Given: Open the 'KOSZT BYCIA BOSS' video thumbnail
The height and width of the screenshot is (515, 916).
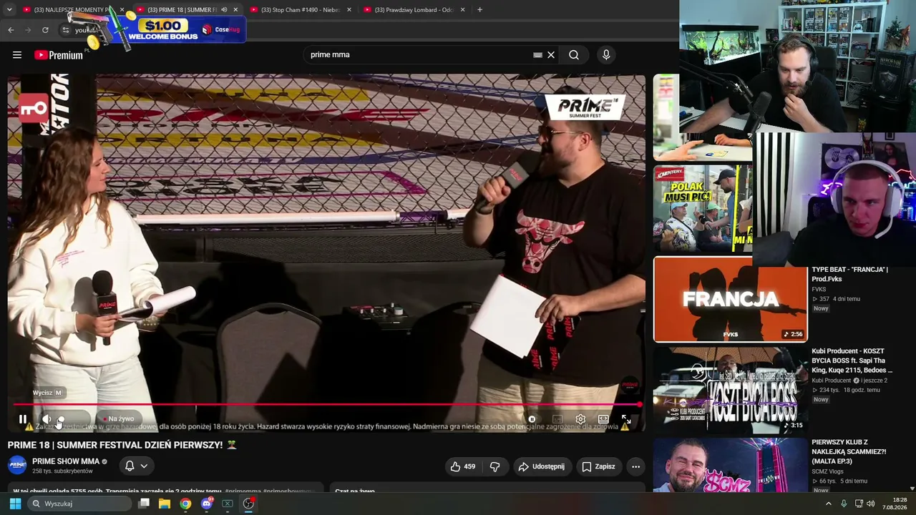Looking at the screenshot, I should coord(730,391).
